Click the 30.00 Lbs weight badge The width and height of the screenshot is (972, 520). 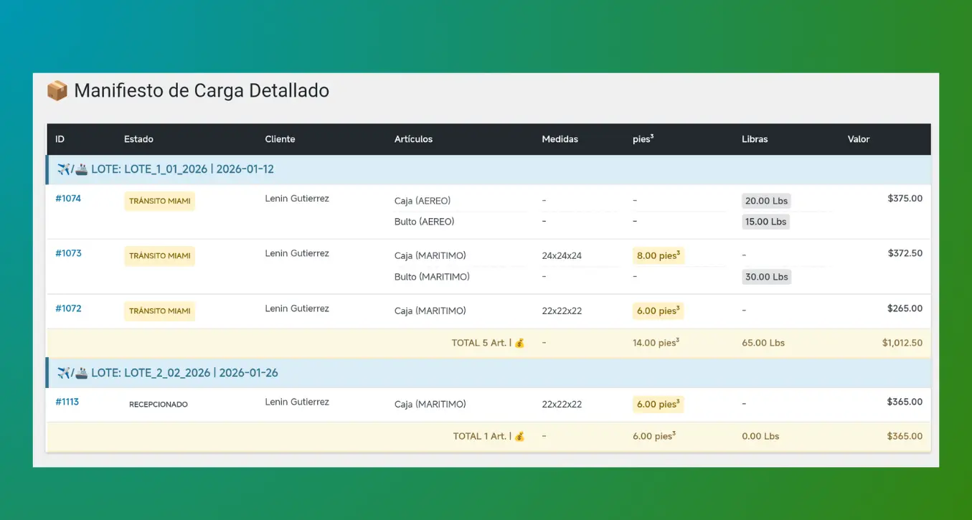(x=765, y=277)
